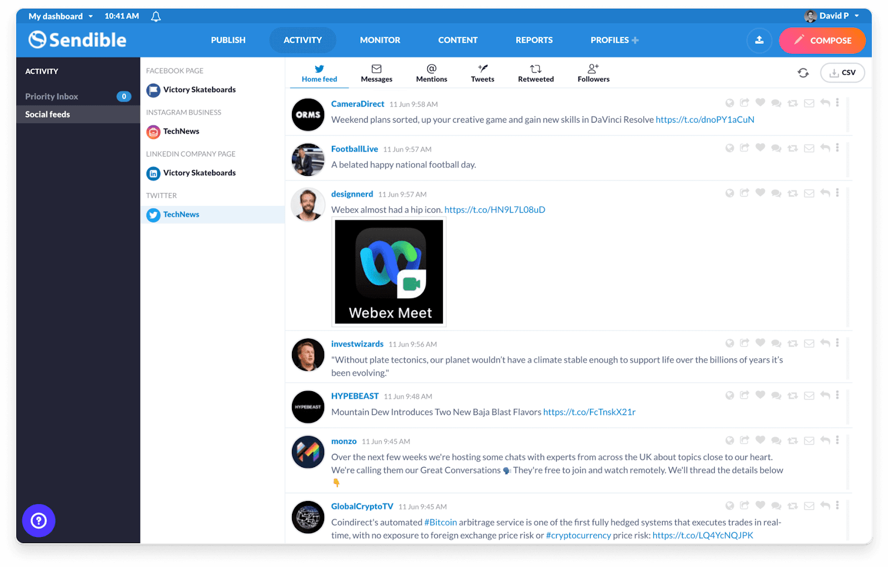Send the investwizards tweet by email

coord(809,343)
